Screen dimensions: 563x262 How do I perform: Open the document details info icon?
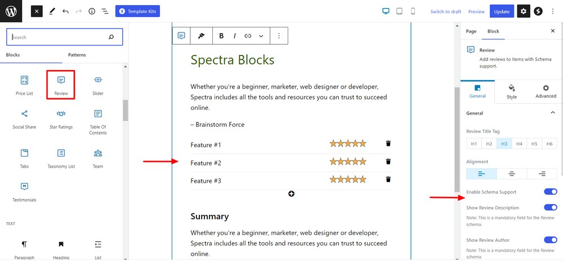click(x=92, y=11)
